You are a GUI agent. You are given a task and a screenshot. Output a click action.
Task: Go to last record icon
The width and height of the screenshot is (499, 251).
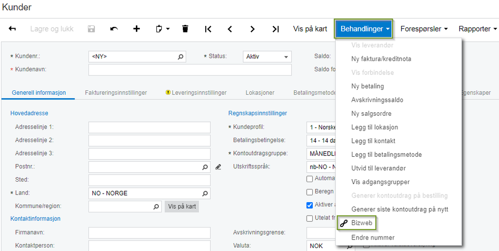(x=276, y=29)
